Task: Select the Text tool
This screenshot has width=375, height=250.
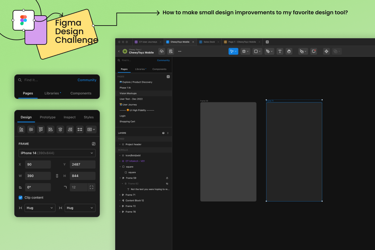Action: pyautogui.click(x=280, y=51)
